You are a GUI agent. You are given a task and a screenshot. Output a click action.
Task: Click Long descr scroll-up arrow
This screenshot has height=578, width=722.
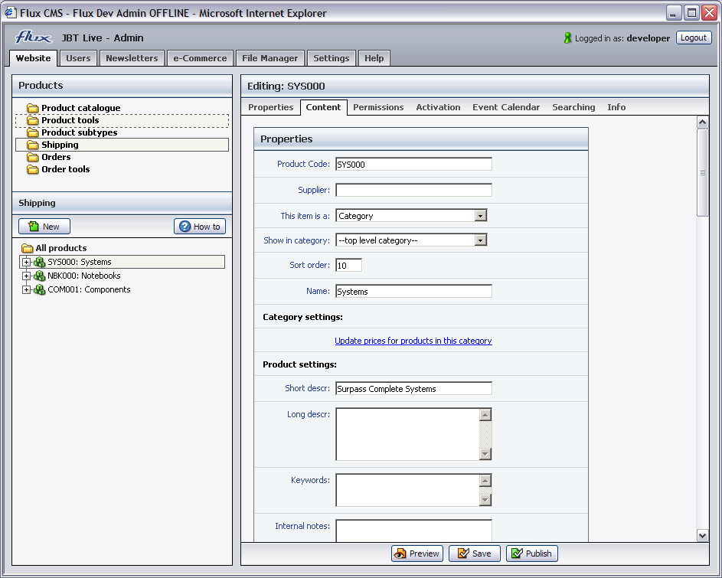(485, 414)
